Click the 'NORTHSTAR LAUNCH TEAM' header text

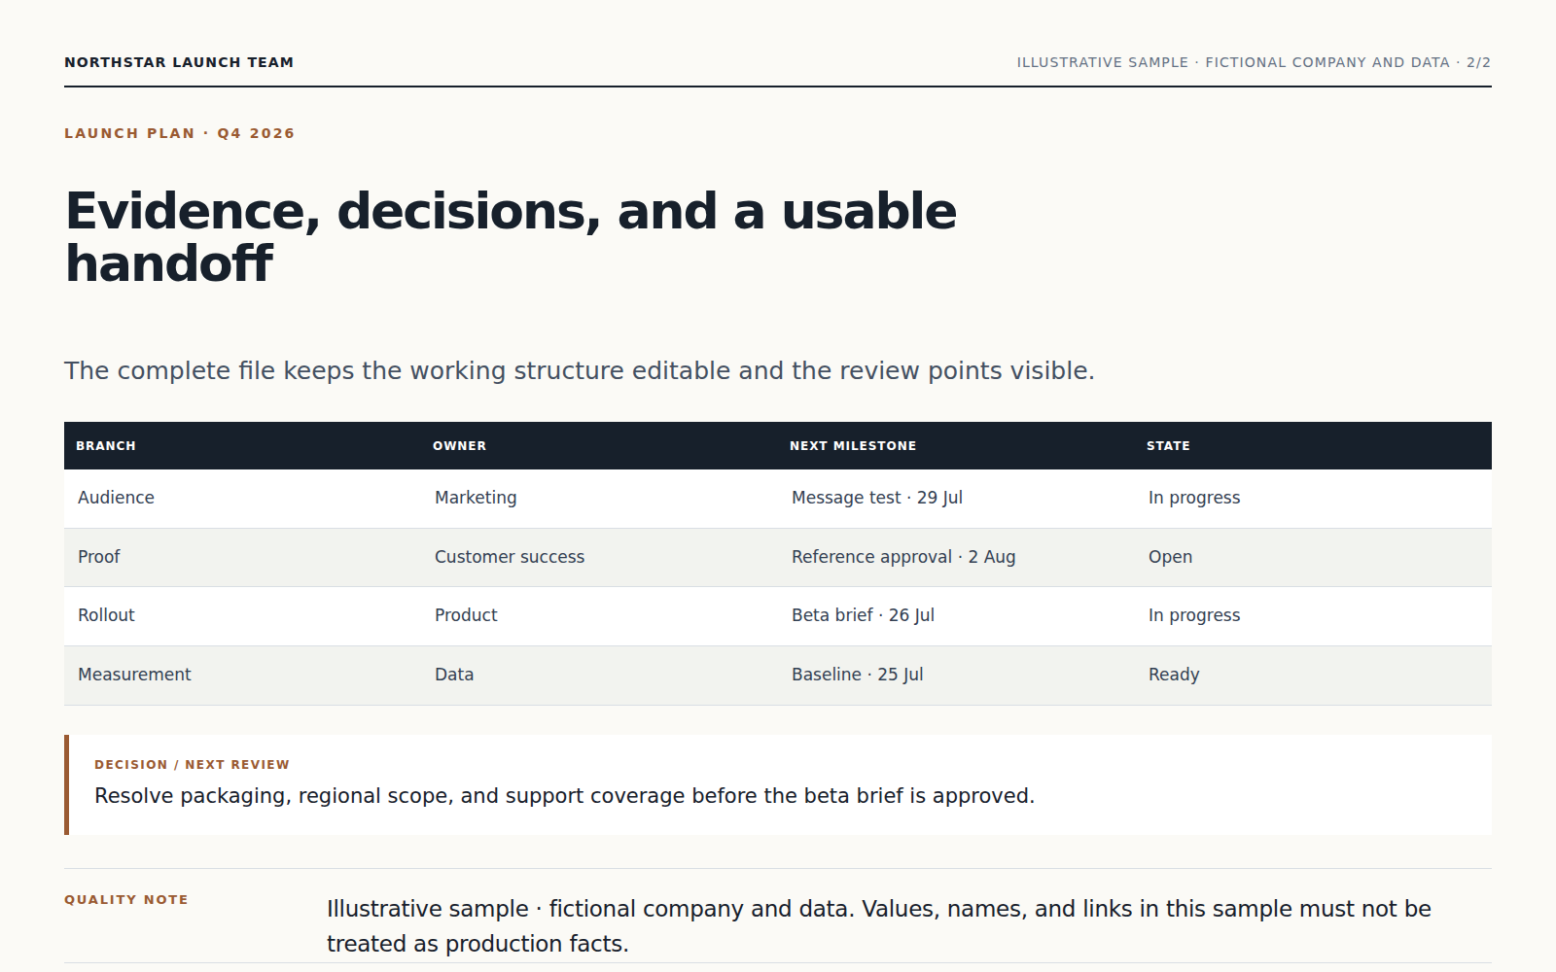[179, 62]
